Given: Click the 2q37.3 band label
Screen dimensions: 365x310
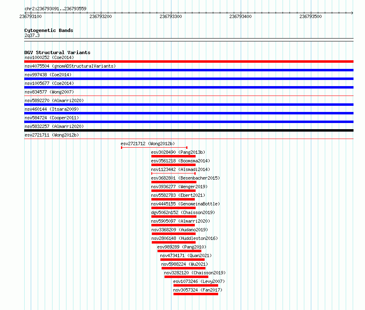Looking at the screenshot, I should pos(32,35).
